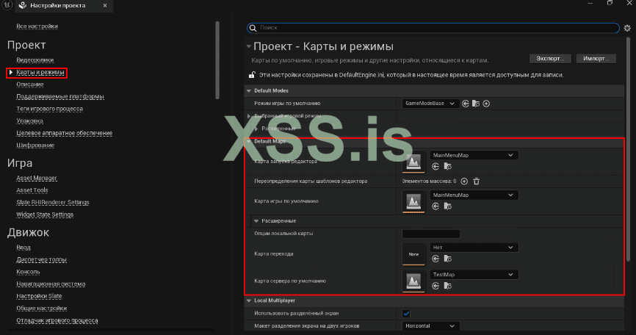Browse to GameModeBase in content browser

click(x=476, y=104)
